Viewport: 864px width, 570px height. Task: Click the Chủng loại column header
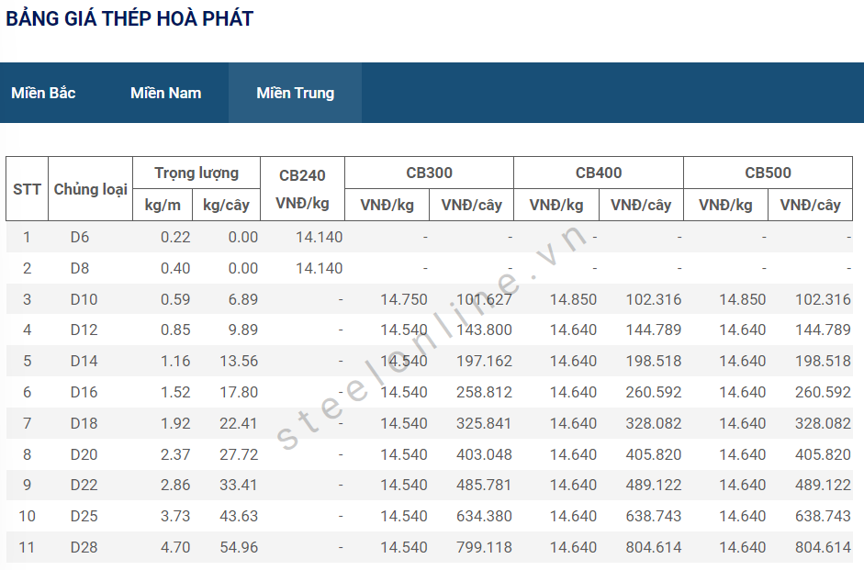90,189
